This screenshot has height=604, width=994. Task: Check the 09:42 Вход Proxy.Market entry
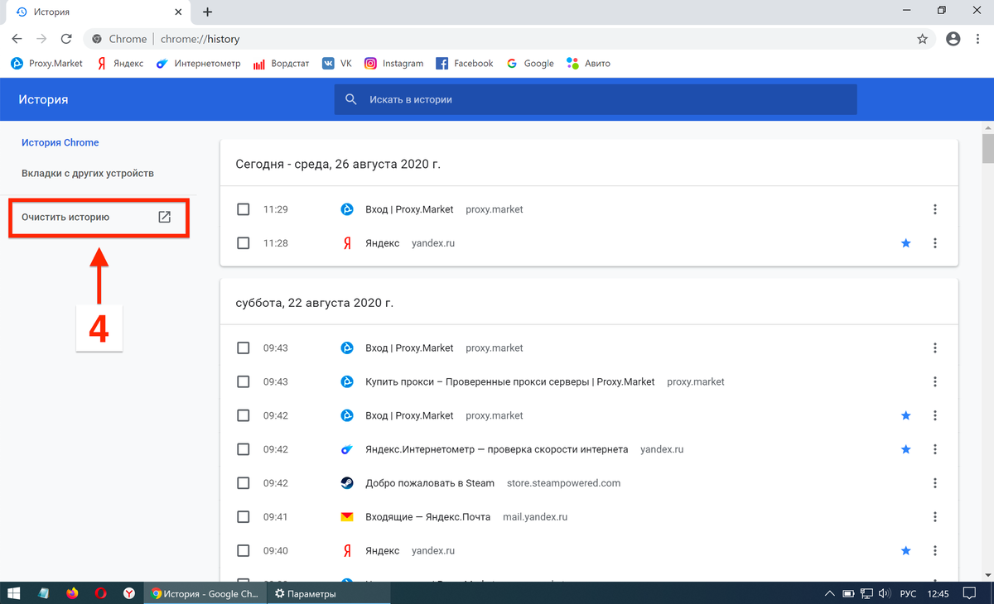click(243, 415)
